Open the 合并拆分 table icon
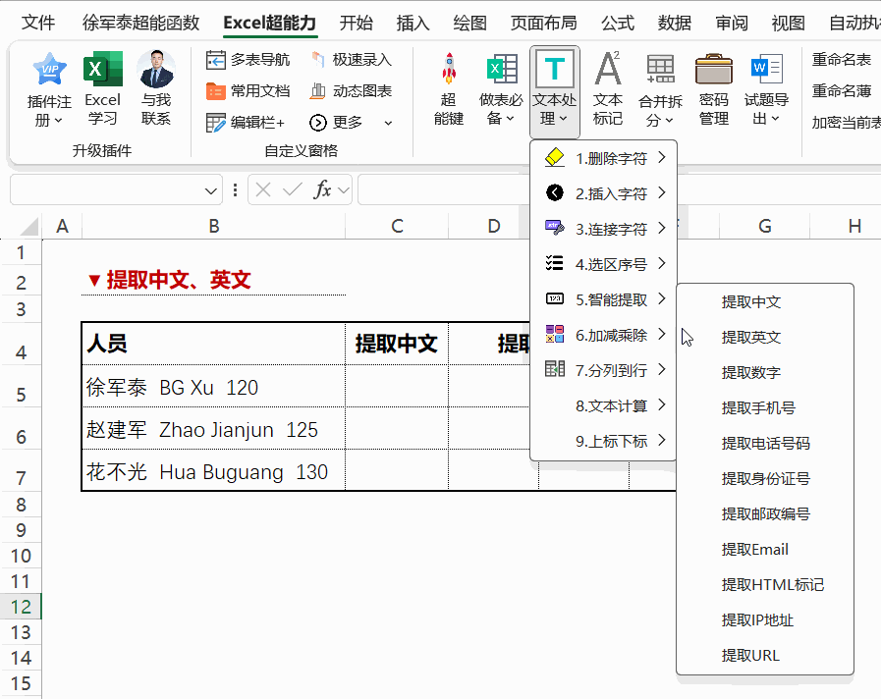Screen dimensions: 881x699 pos(661,69)
